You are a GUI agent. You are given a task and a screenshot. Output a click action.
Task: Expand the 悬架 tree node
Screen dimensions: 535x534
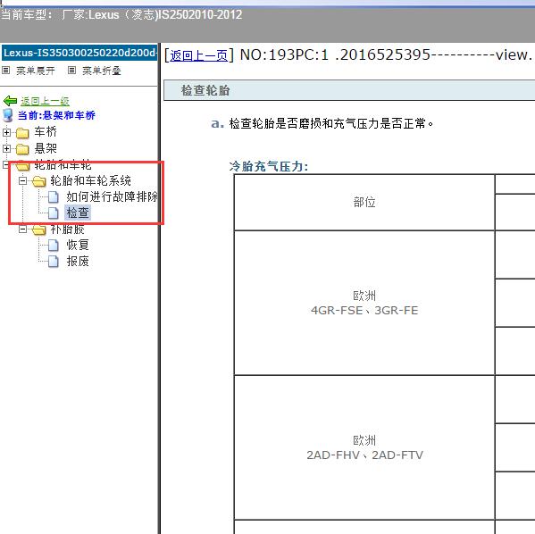tap(6, 149)
